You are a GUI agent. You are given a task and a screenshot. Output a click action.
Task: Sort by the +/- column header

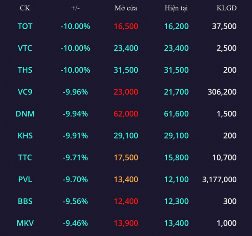(x=75, y=8)
